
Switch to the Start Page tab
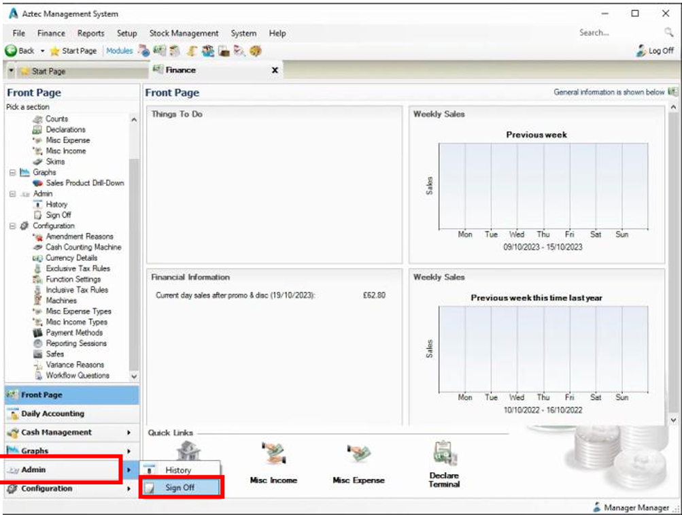(48, 71)
